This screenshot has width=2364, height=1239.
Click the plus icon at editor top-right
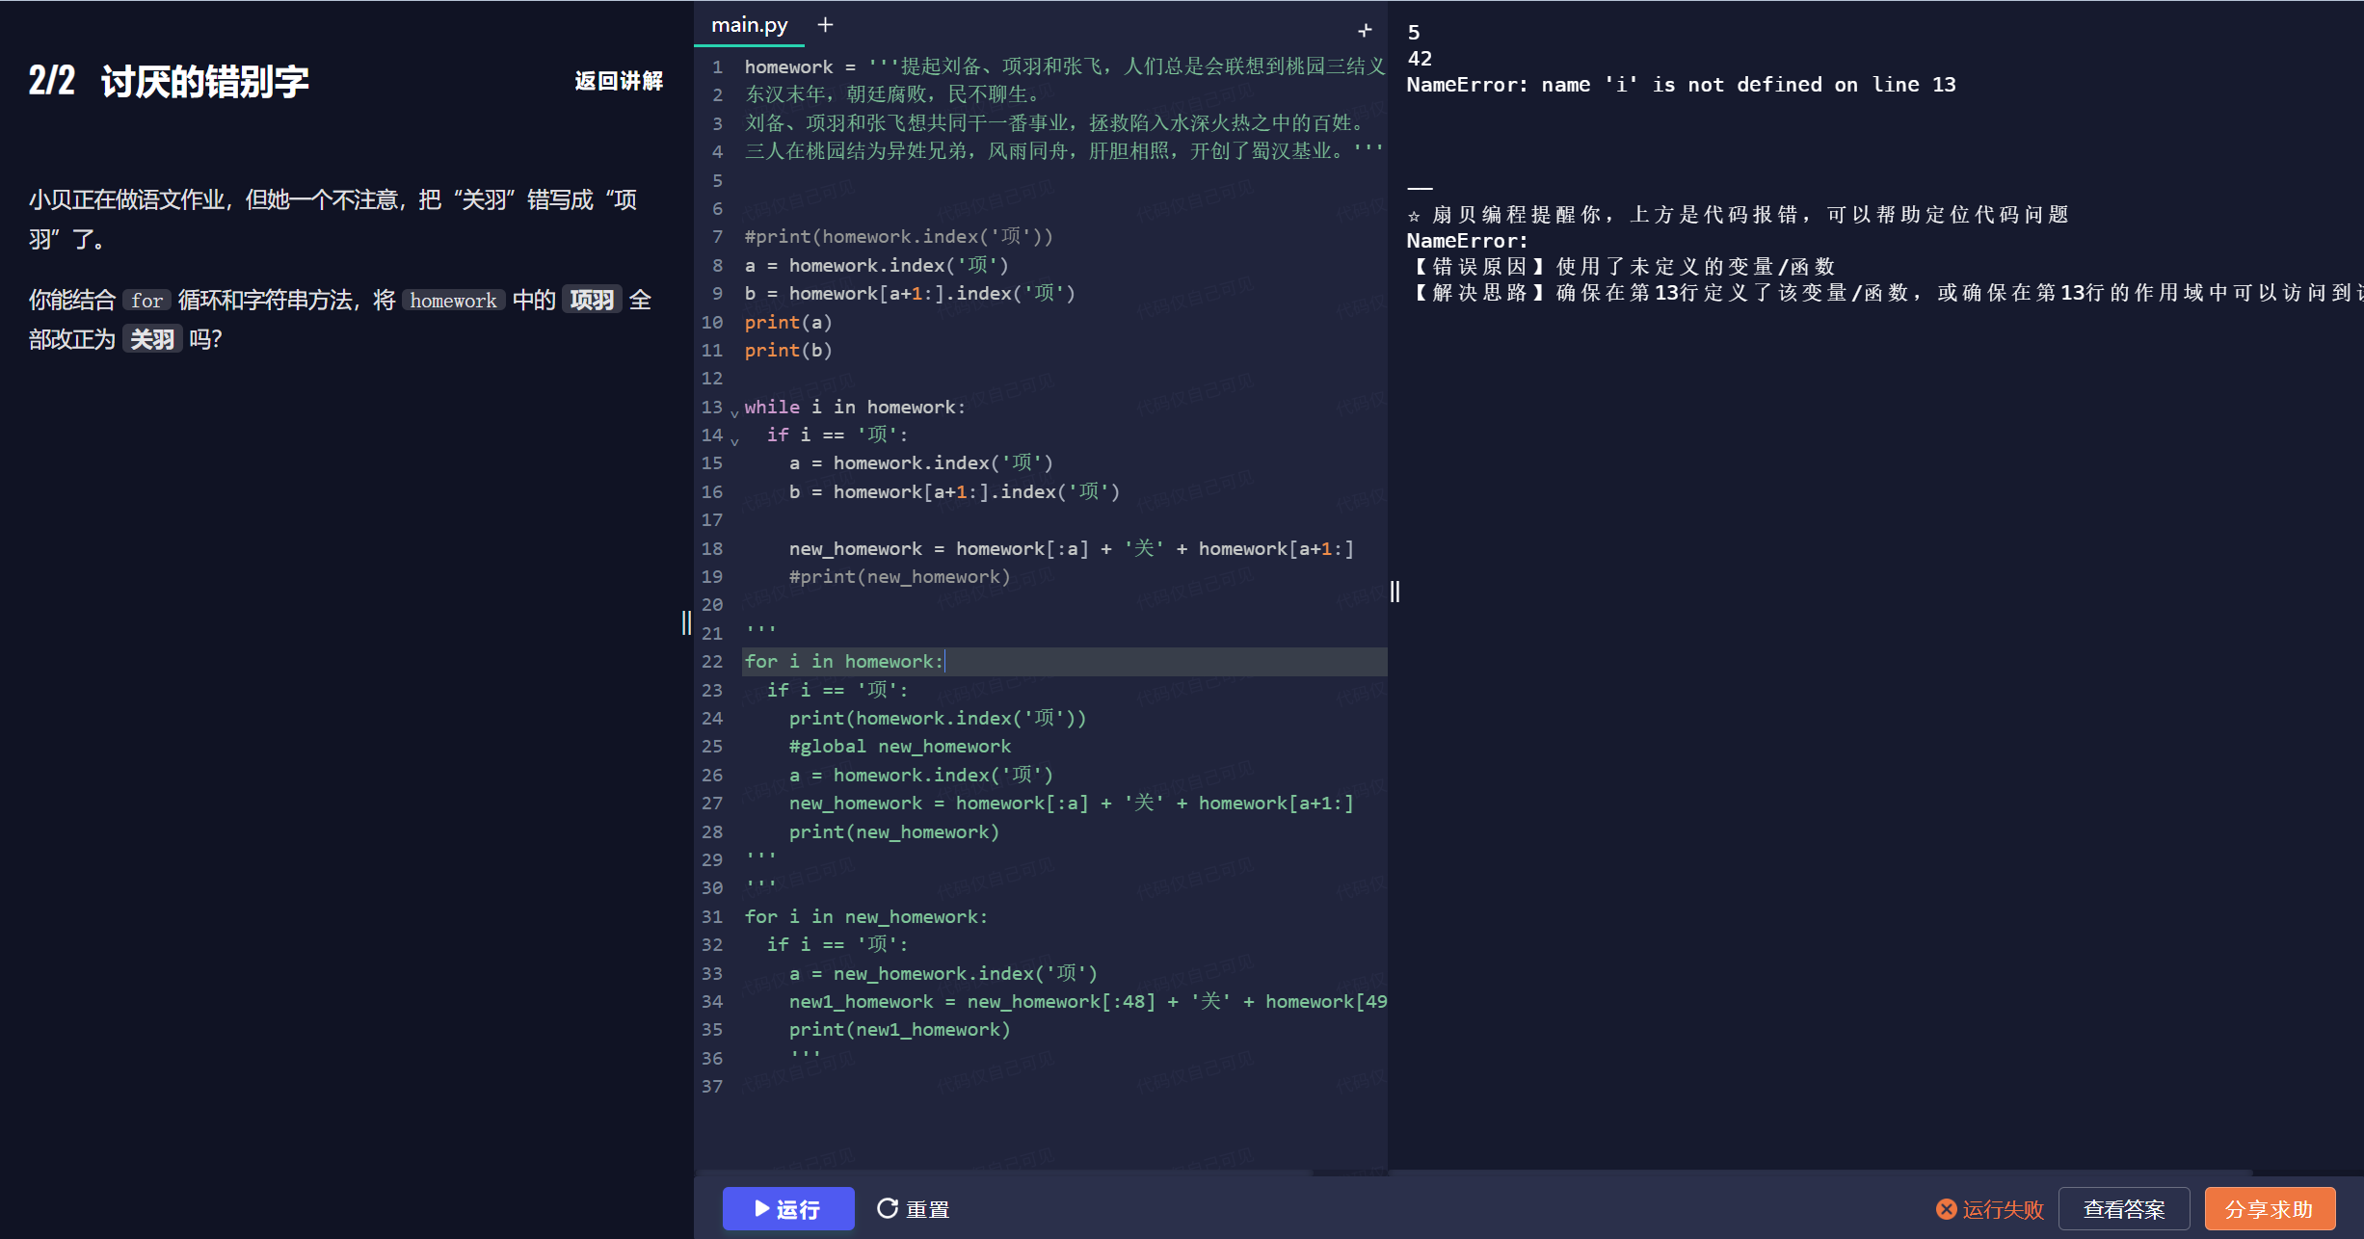click(x=1365, y=31)
